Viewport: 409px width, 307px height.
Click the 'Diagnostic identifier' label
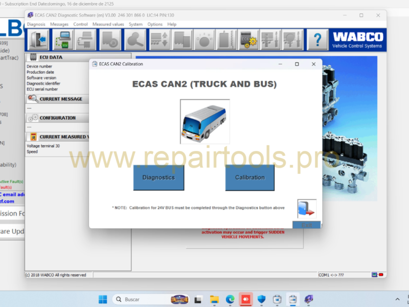coord(43,83)
